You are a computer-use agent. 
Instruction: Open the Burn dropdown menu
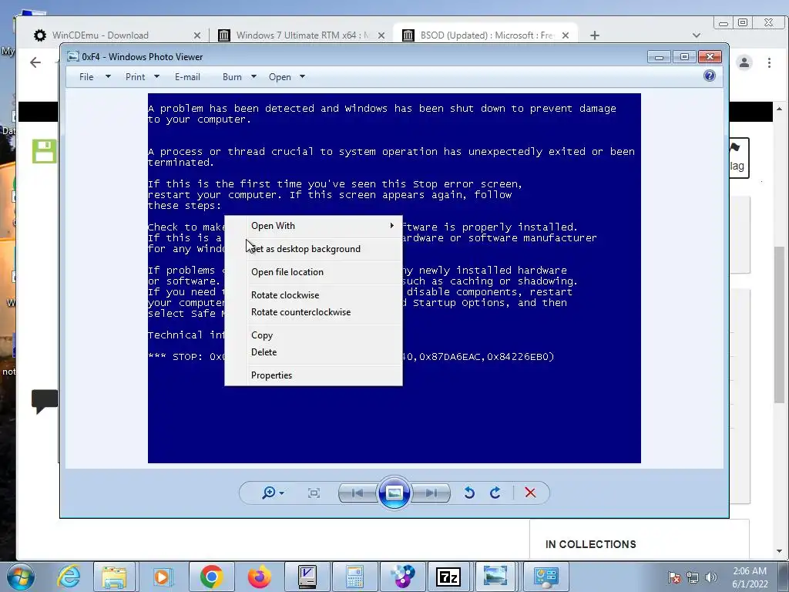pyautogui.click(x=240, y=77)
